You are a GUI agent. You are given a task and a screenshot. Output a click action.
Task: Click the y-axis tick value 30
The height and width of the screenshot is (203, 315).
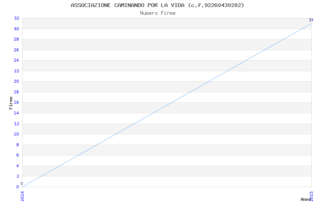click(x=16, y=29)
